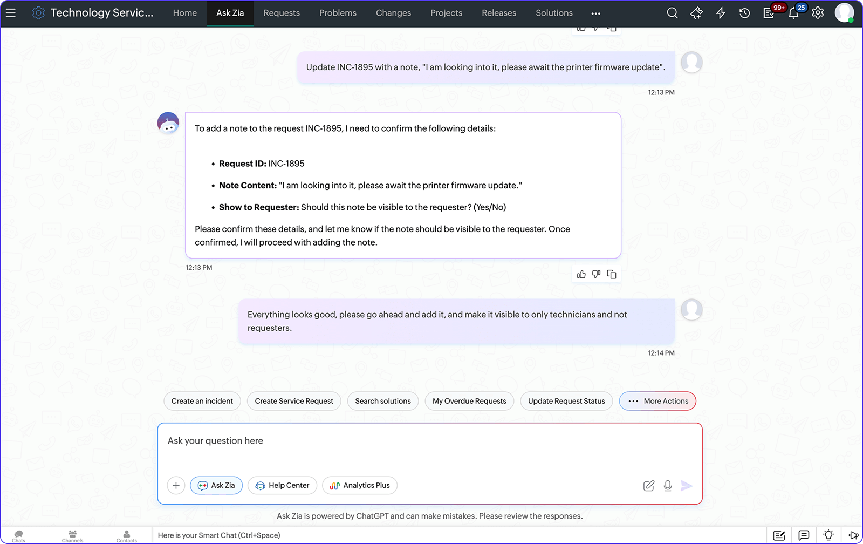Give thumbs up on Zia's response
The height and width of the screenshot is (544, 863).
[x=581, y=274]
